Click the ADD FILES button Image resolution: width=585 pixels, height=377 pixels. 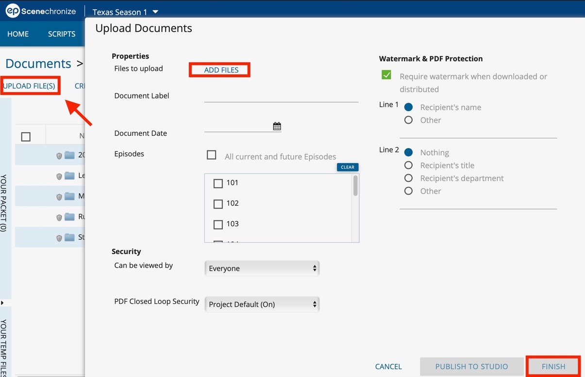[x=221, y=70]
